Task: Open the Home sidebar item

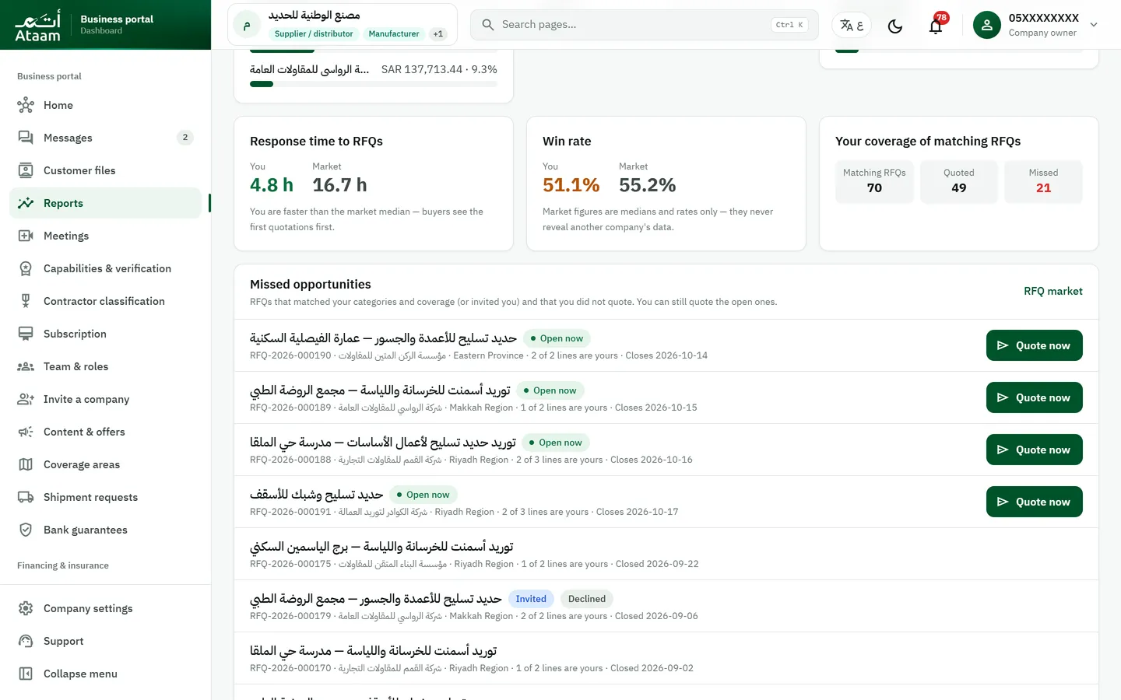Action: point(105,105)
